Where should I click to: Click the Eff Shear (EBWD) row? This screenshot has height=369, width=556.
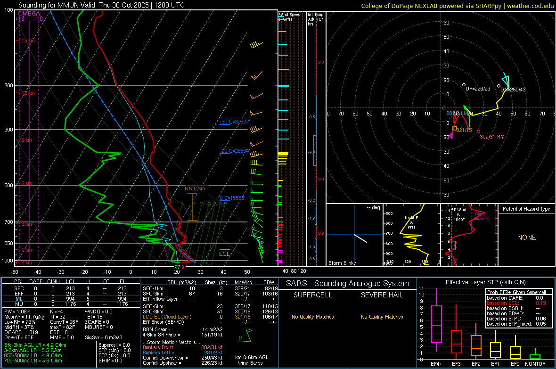click(210, 322)
